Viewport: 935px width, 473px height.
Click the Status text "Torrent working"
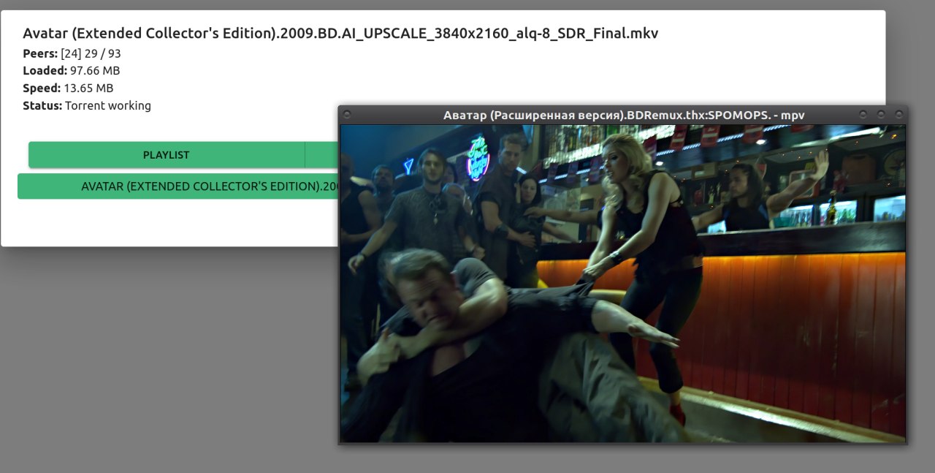pos(108,106)
